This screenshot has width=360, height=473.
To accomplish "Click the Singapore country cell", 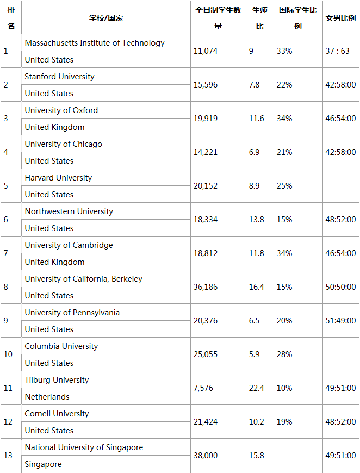I will (43, 464).
